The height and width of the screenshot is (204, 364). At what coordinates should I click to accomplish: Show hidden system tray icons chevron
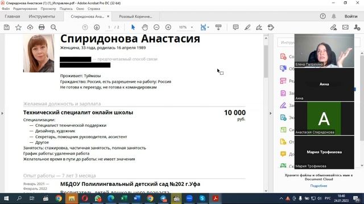pyautogui.click(x=281, y=198)
